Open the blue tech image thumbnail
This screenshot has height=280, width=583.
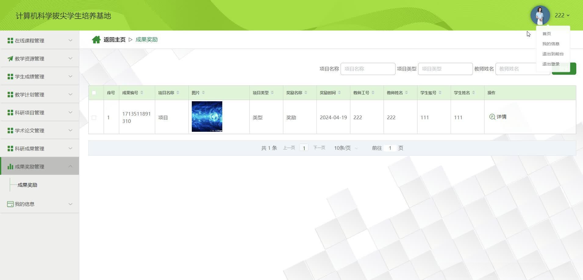[x=207, y=117]
